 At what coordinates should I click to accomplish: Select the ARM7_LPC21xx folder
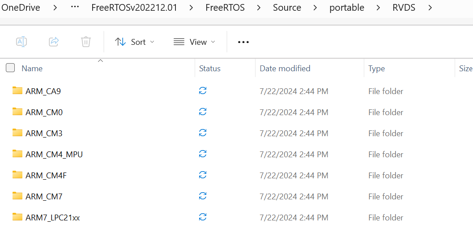pos(53,217)
